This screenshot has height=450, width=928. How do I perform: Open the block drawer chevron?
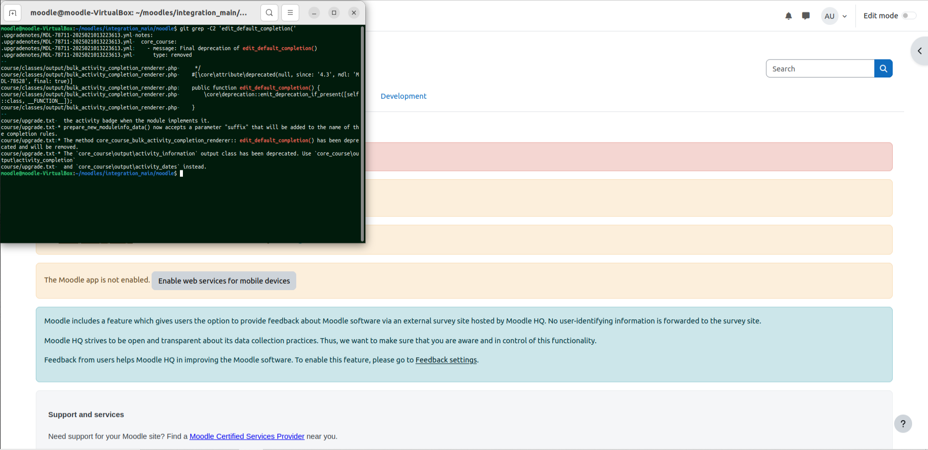pos(920,51)
